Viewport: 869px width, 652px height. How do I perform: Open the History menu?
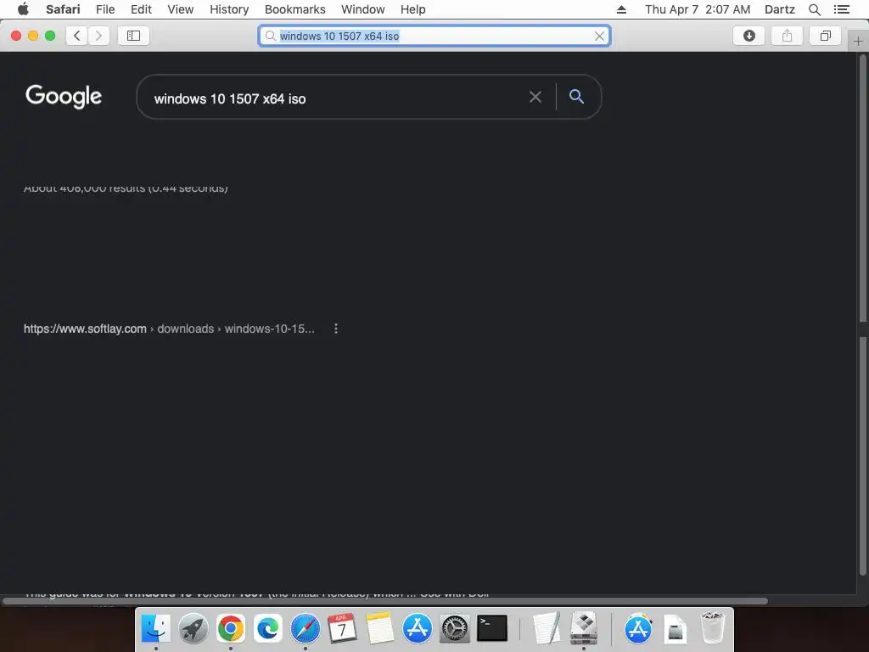pyautogui.click(x=229, y=9)
